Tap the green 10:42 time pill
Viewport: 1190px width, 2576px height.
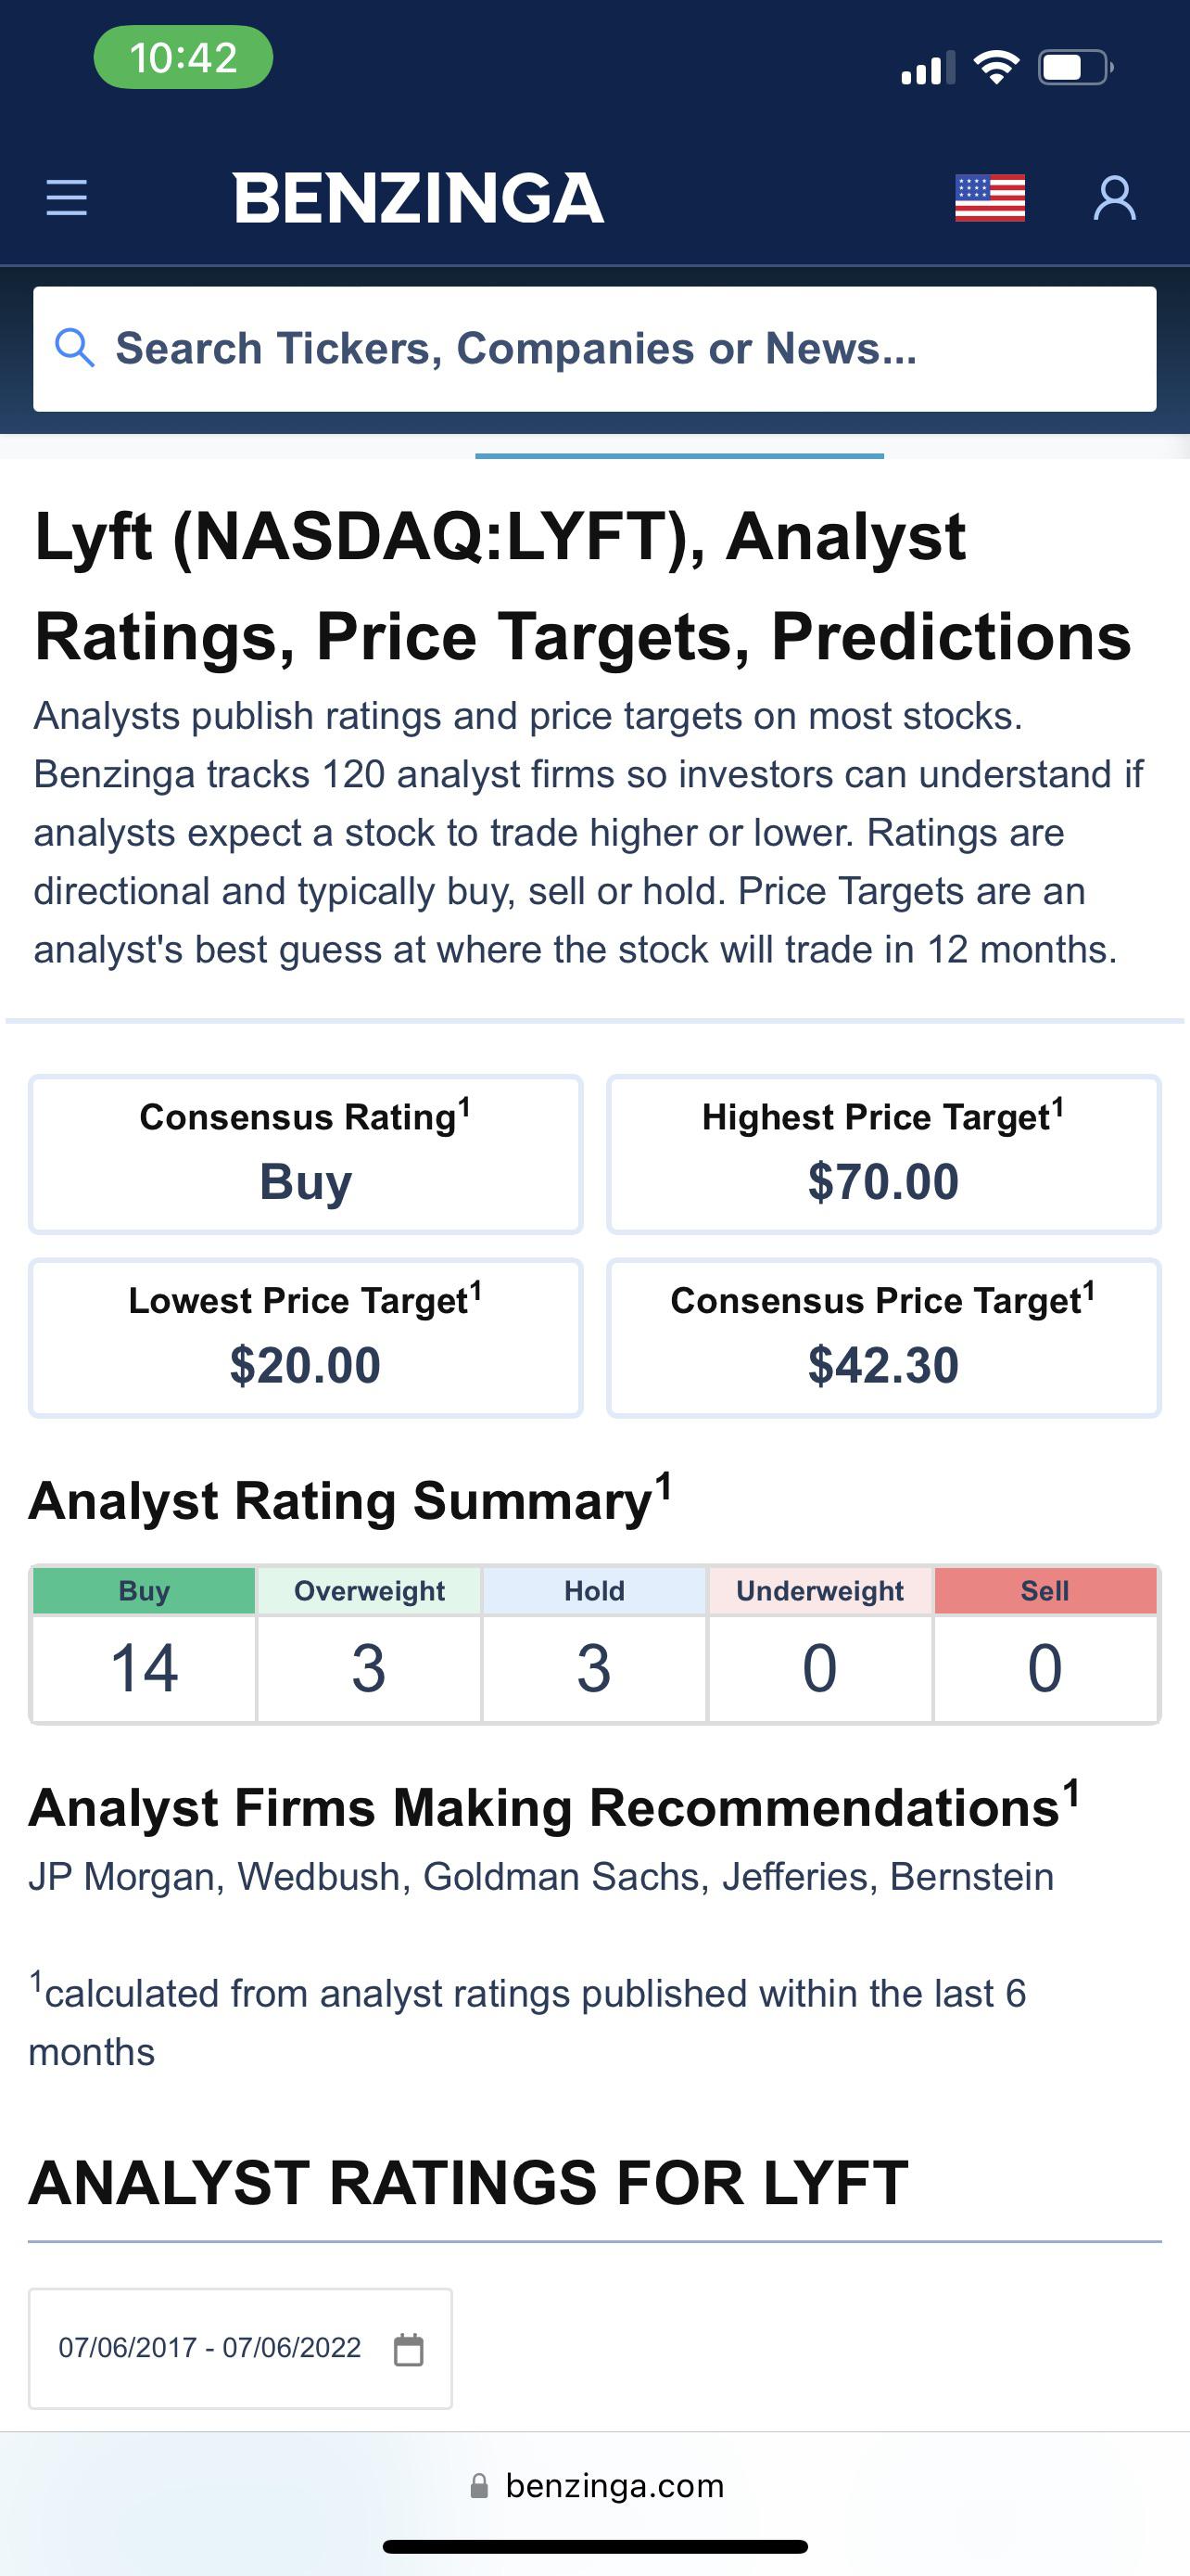[182, 57]
